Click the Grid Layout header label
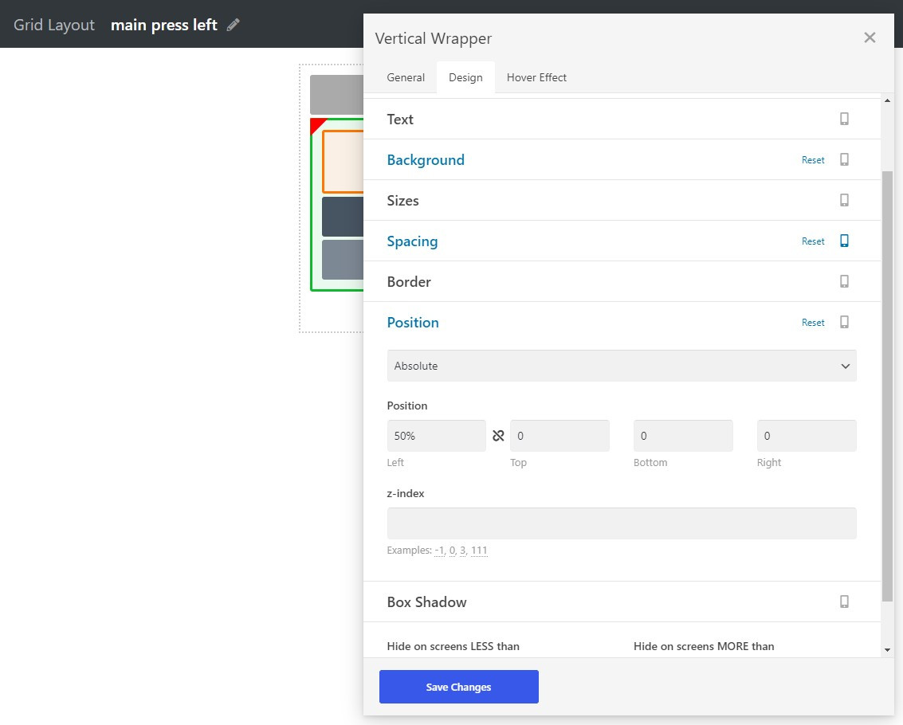Screen dimensions: 903x725 click(54, 25)
